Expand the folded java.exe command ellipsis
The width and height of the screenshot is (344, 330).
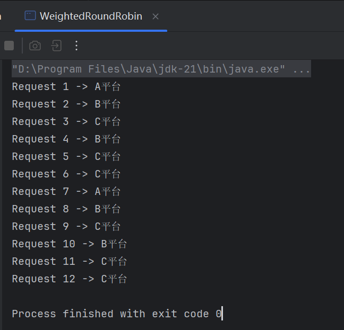tap(302, 69)
